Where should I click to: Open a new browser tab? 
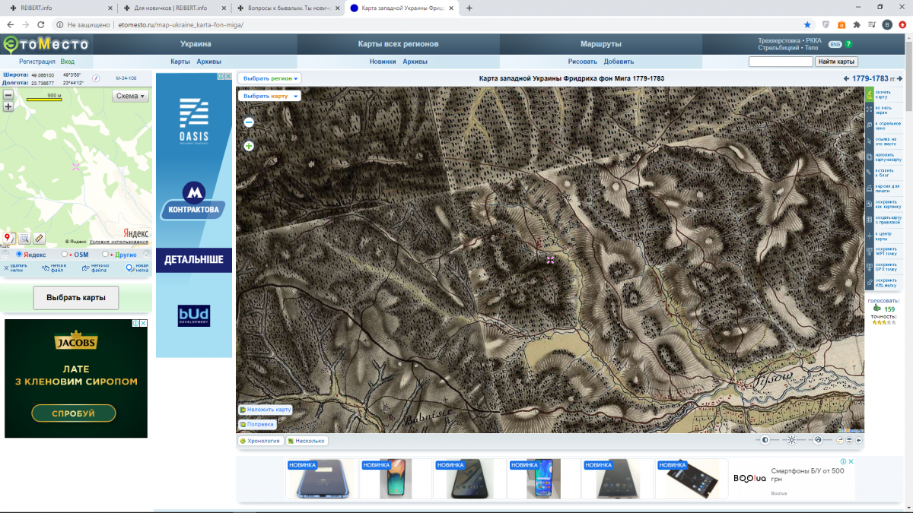[x=469, y=8]
